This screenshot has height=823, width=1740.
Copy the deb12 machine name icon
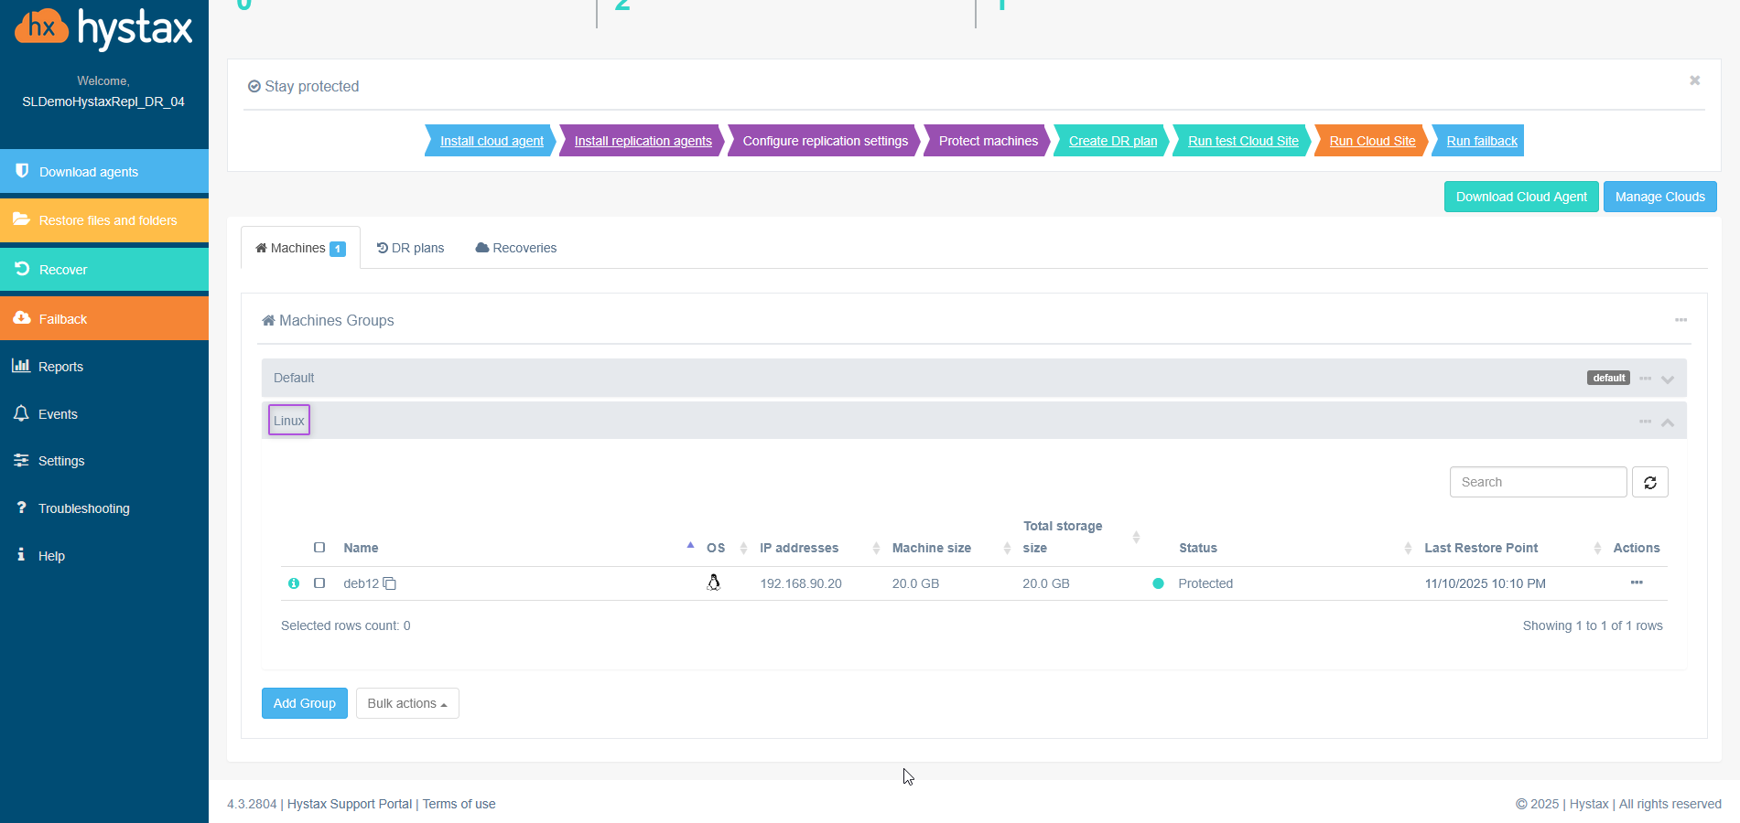(x=390, y=583)
